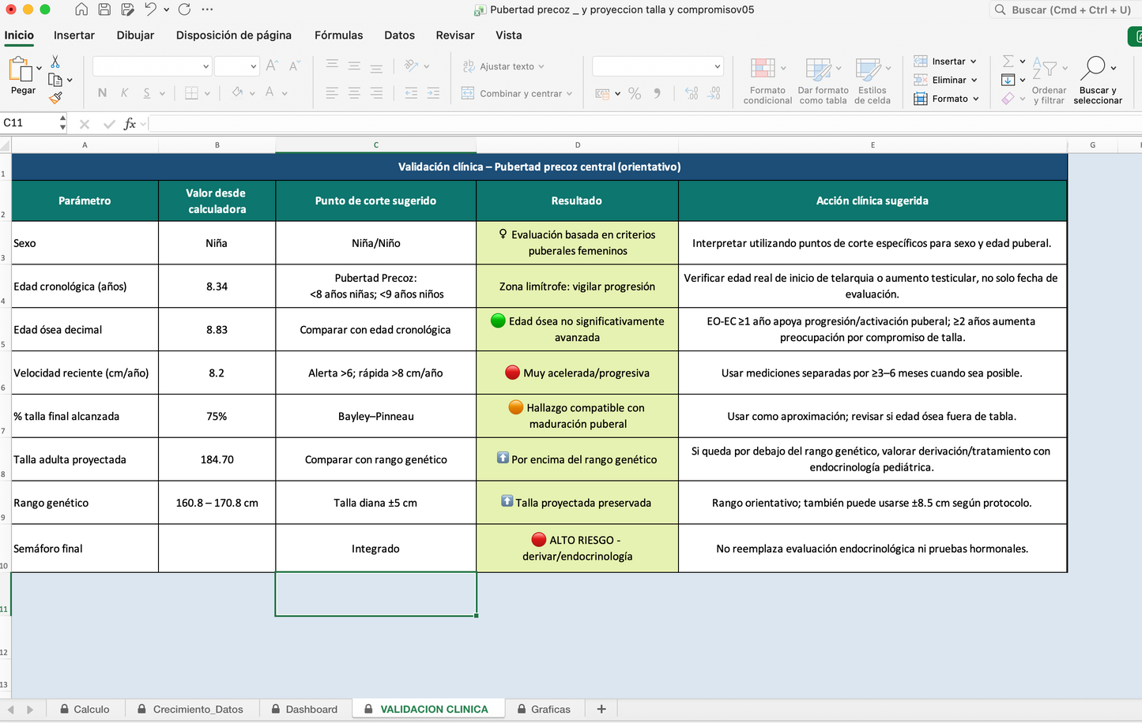The width and height of the screenshot is (1142, 723).
Task: Click the copy icon
Action: [x=55, y=80]
